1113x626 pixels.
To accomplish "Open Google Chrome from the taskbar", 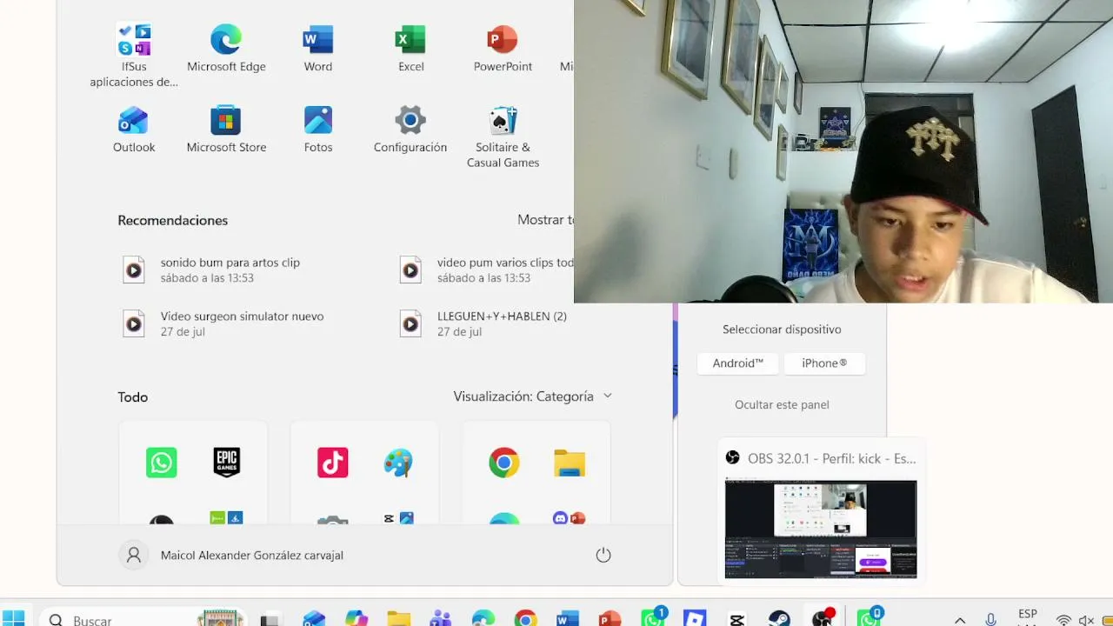I will (525, 618).
